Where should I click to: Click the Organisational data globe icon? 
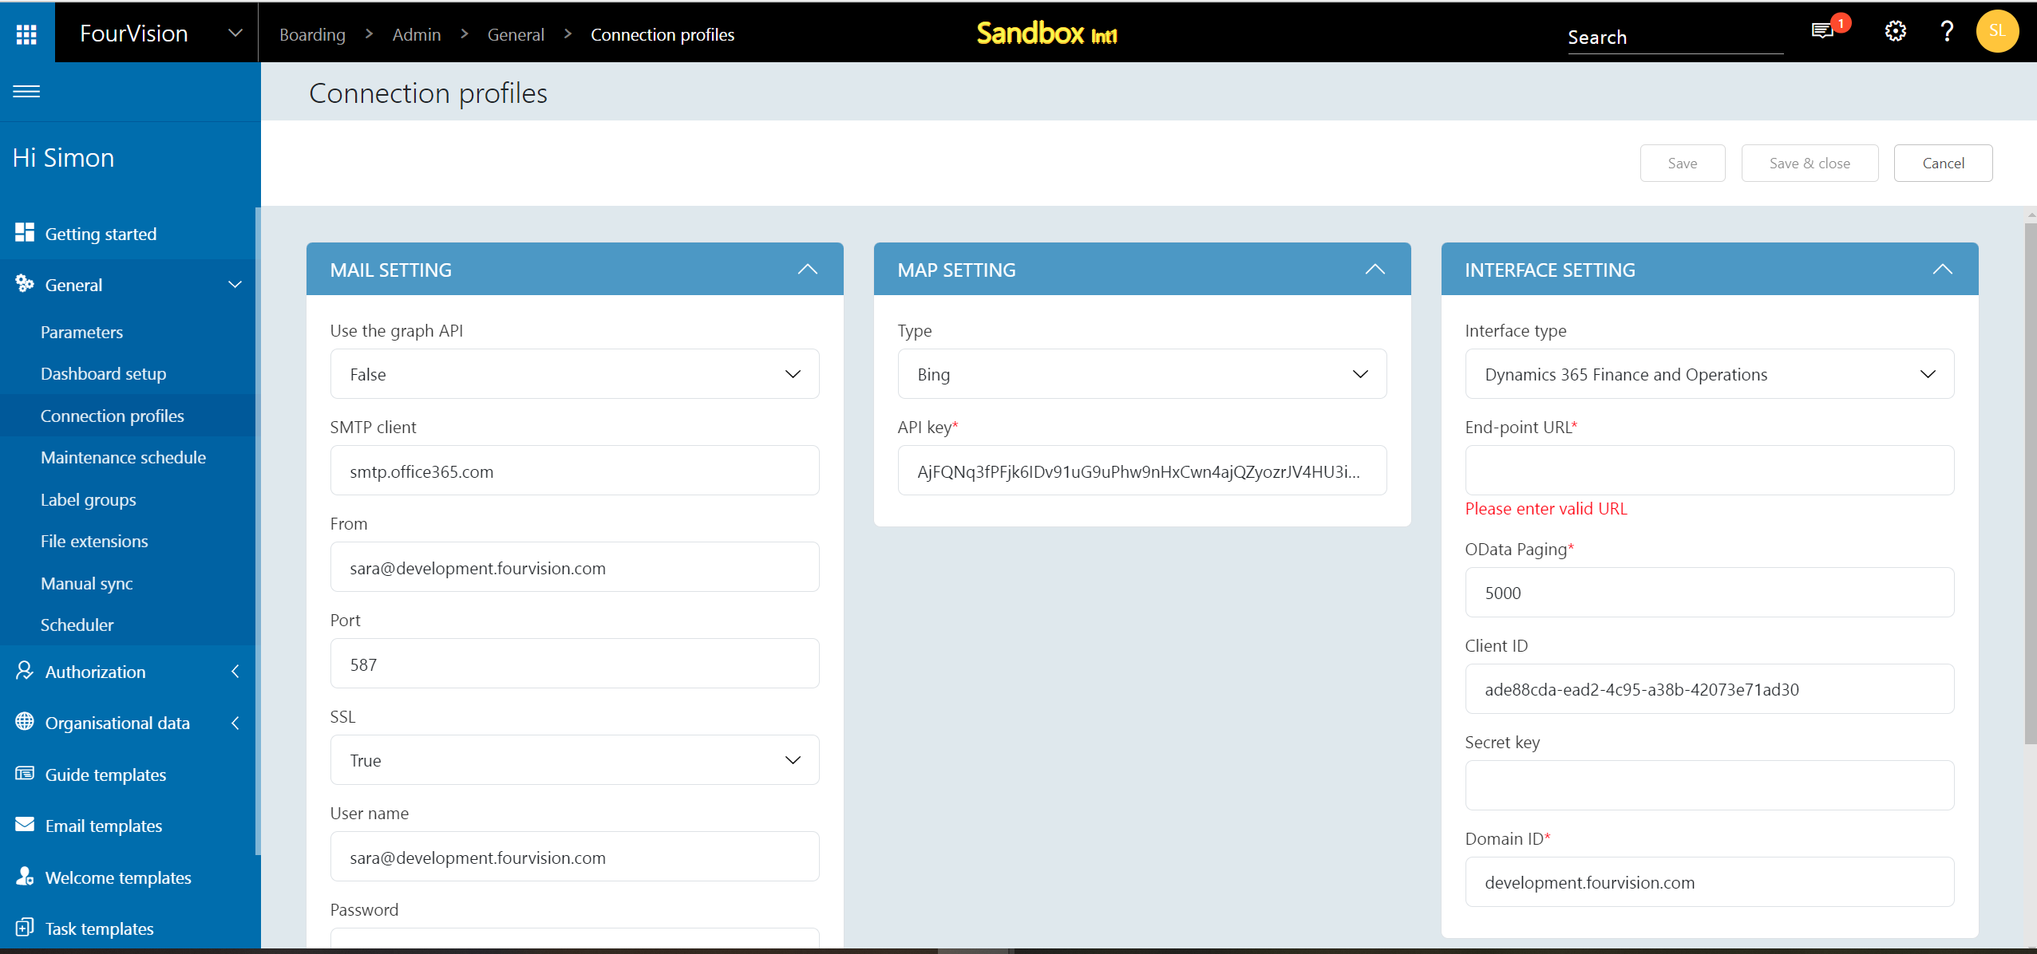(x=25, y=721)
